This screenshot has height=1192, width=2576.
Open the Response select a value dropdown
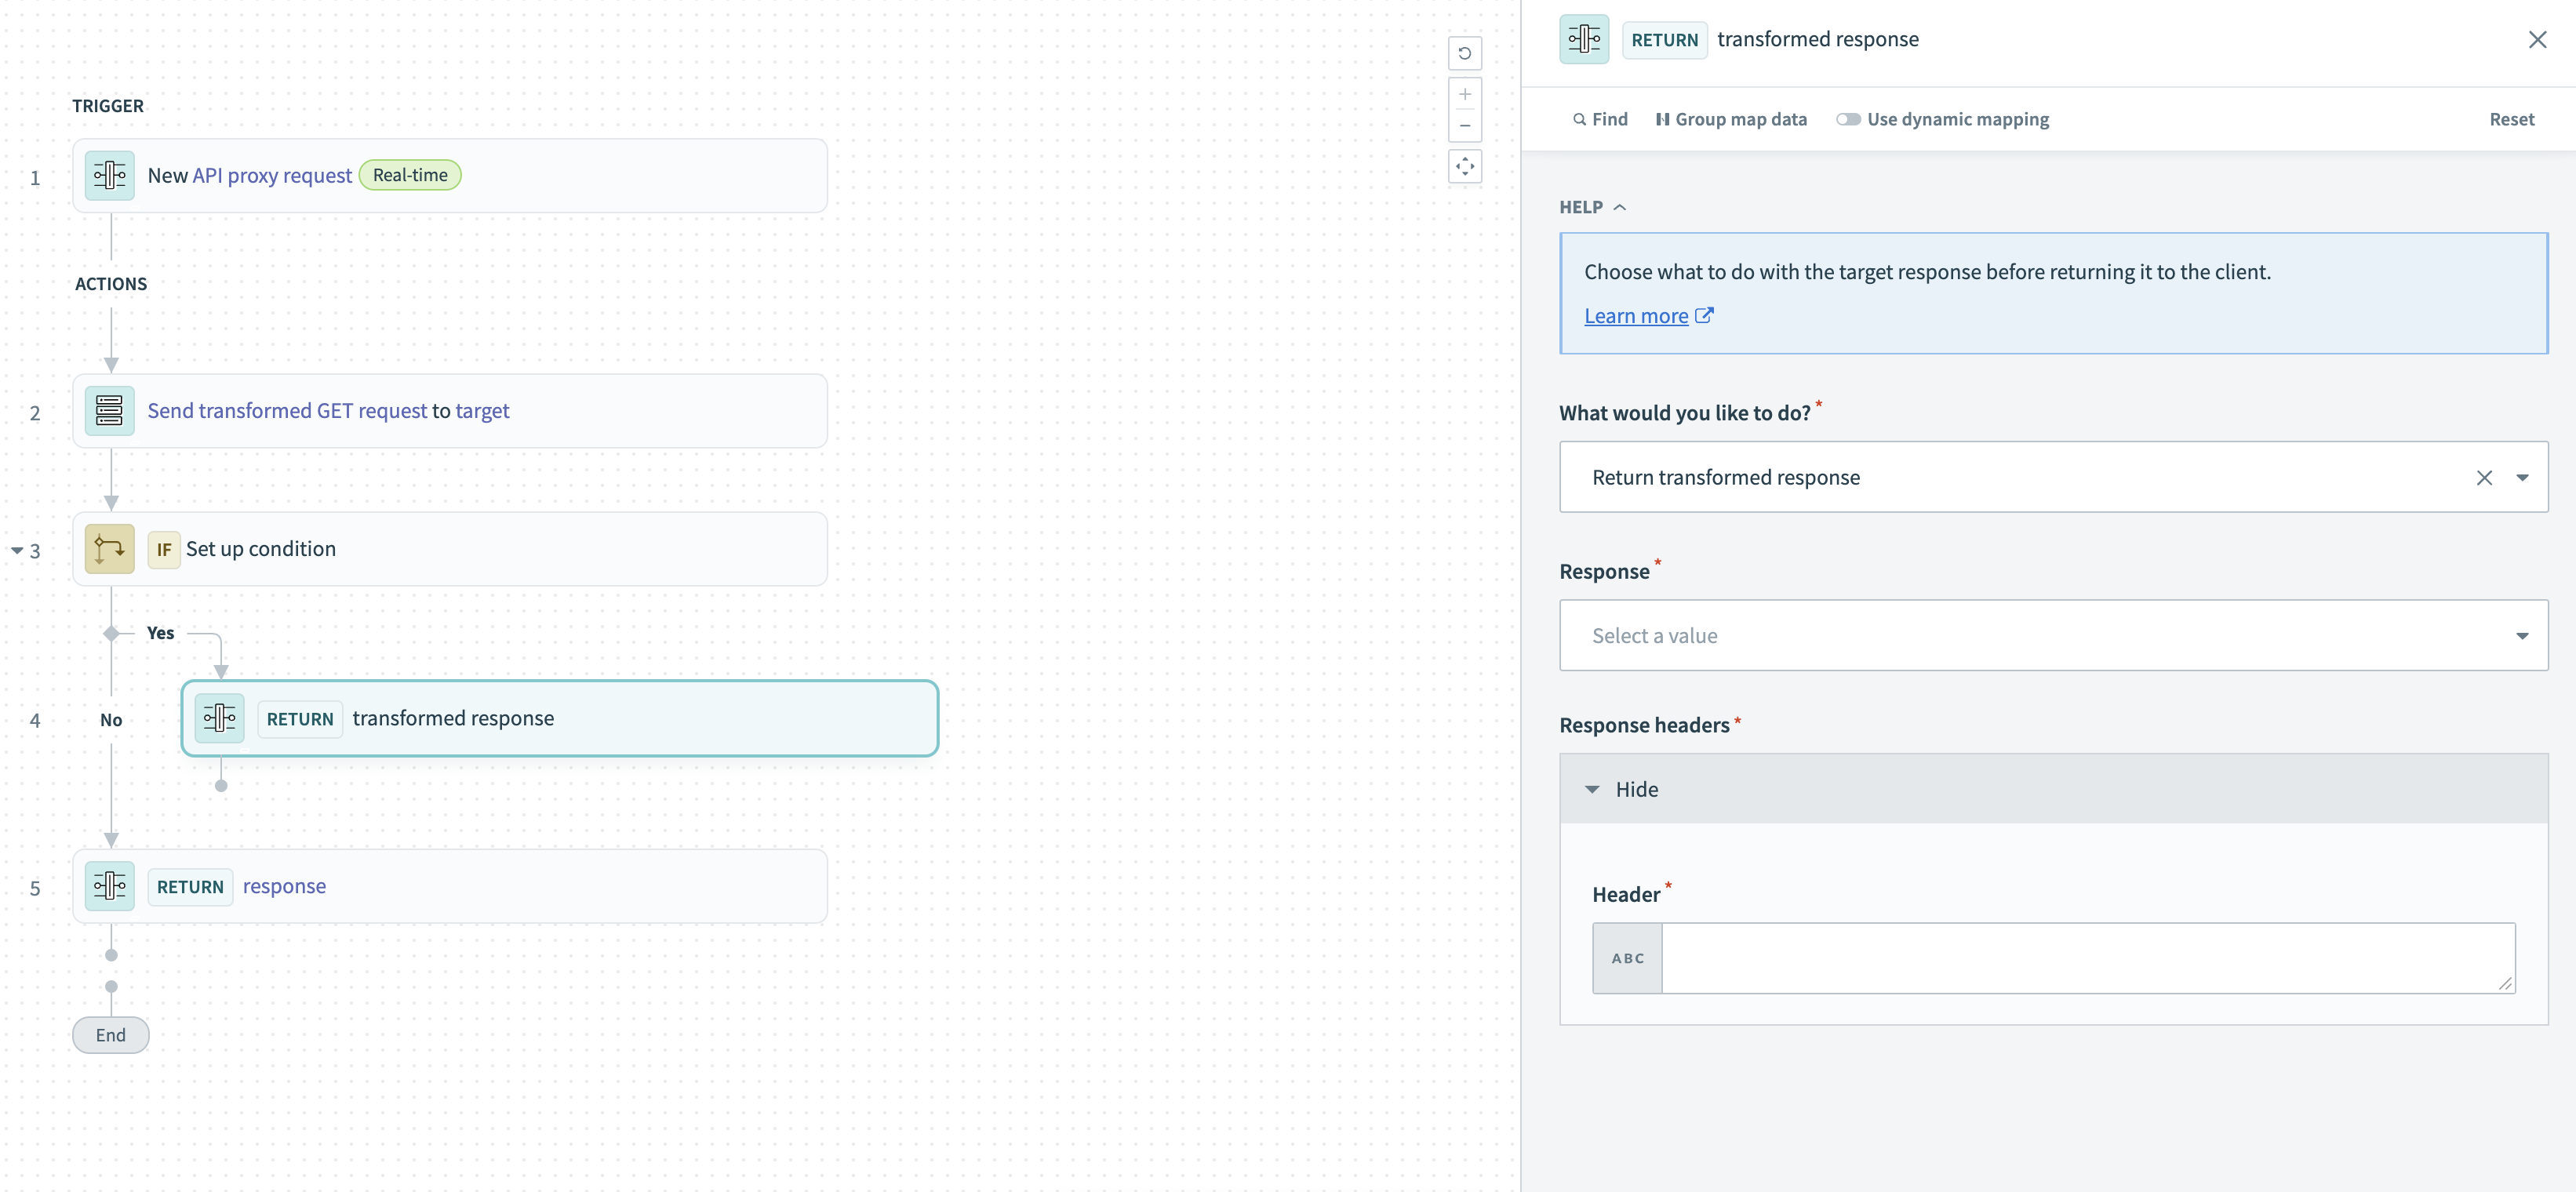(x=2052, y=636)
